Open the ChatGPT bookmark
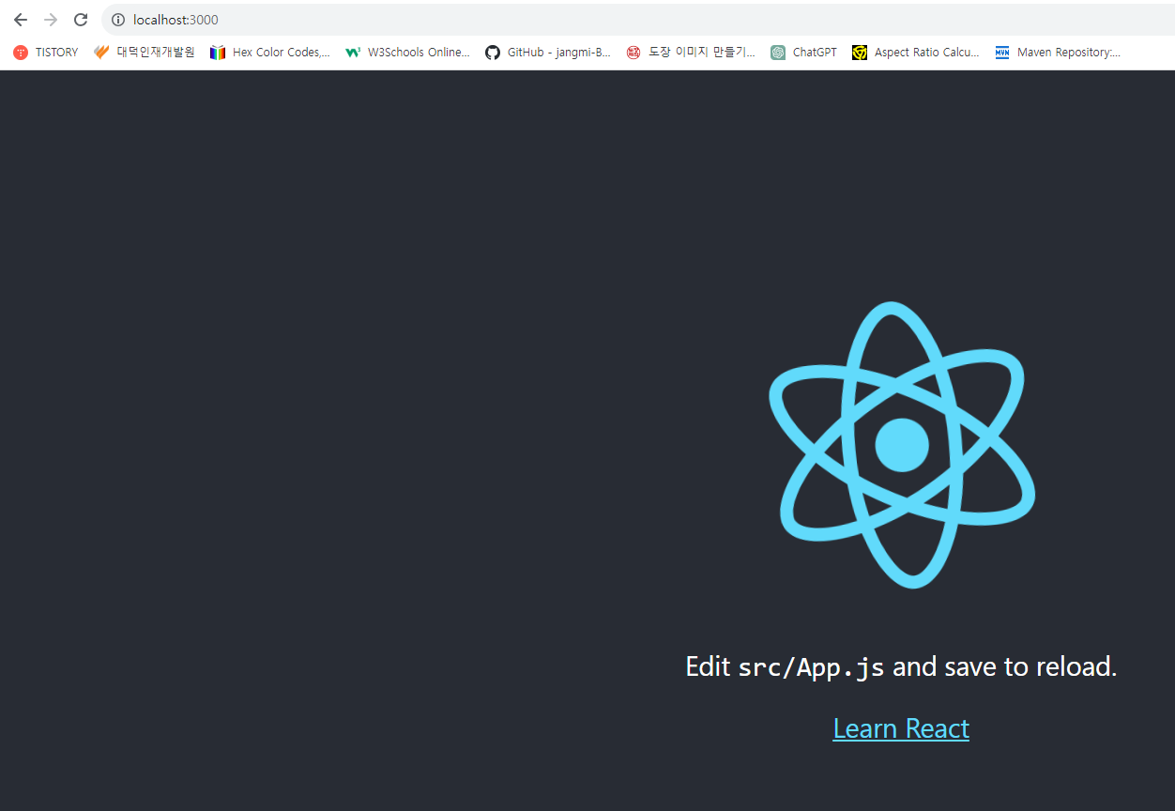The width and height of the screenshot is (1175, 811). pyautogui.click(x=804, y=53)
